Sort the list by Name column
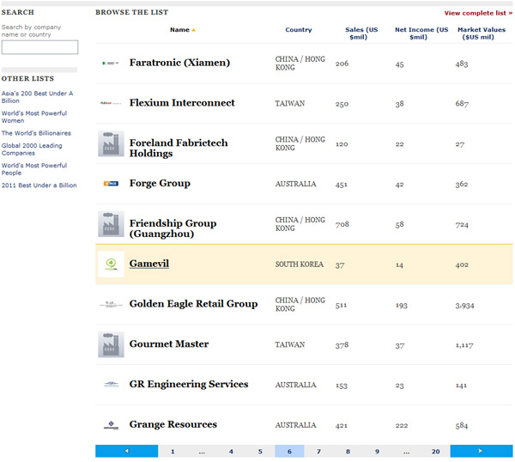 179,30
